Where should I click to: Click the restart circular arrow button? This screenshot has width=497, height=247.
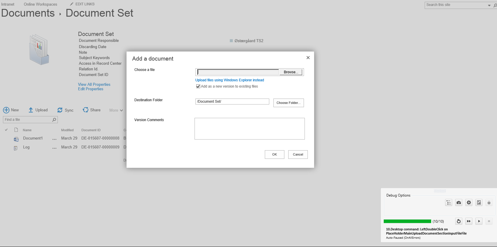459,221
